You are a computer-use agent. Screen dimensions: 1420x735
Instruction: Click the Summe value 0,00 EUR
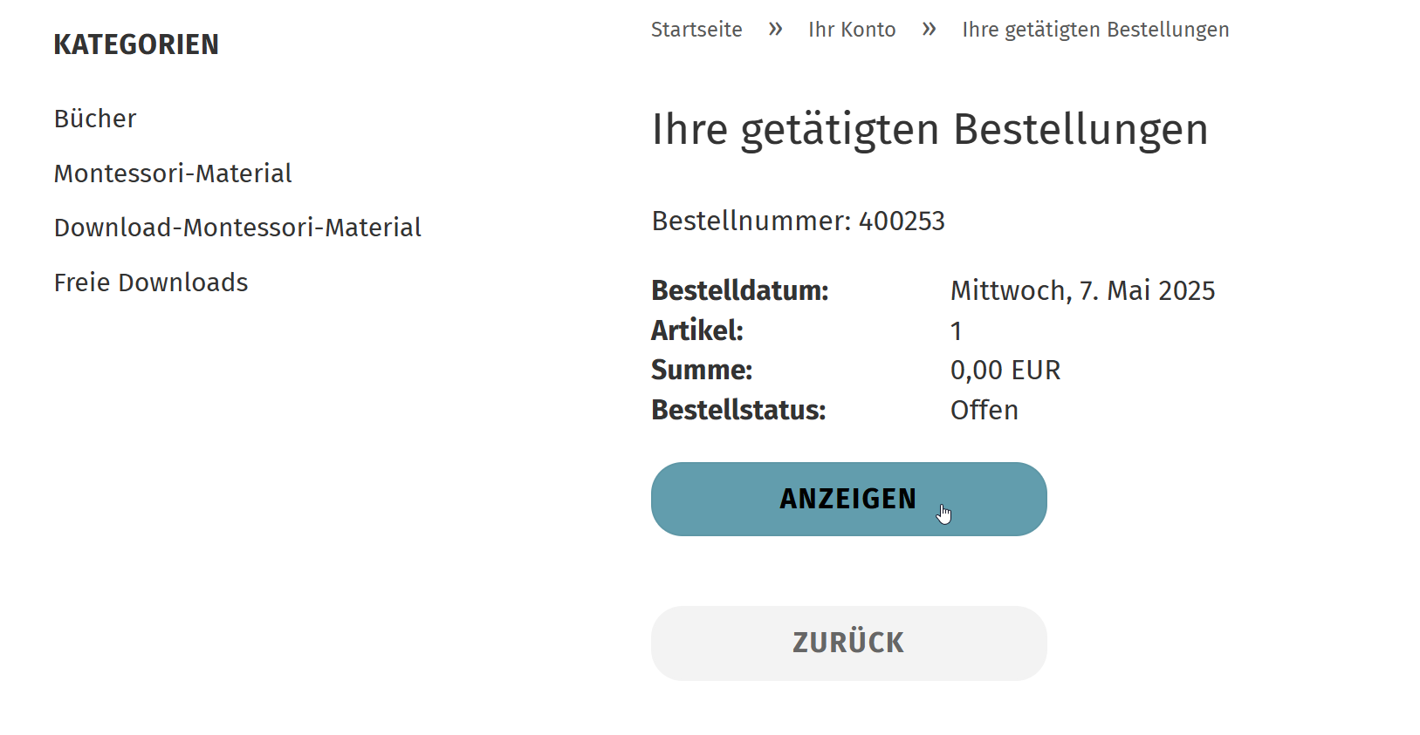(x=1005, y=371)
